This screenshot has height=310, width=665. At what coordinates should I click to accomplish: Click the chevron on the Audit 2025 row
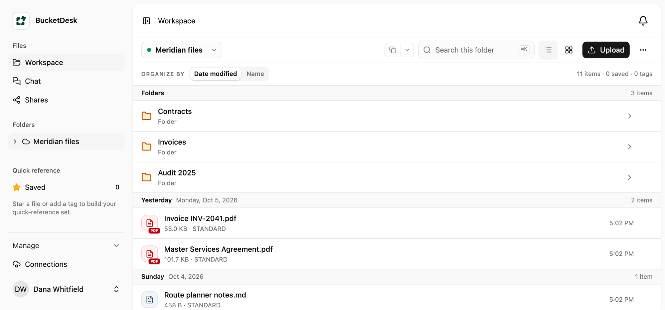(x=629, y=177)
